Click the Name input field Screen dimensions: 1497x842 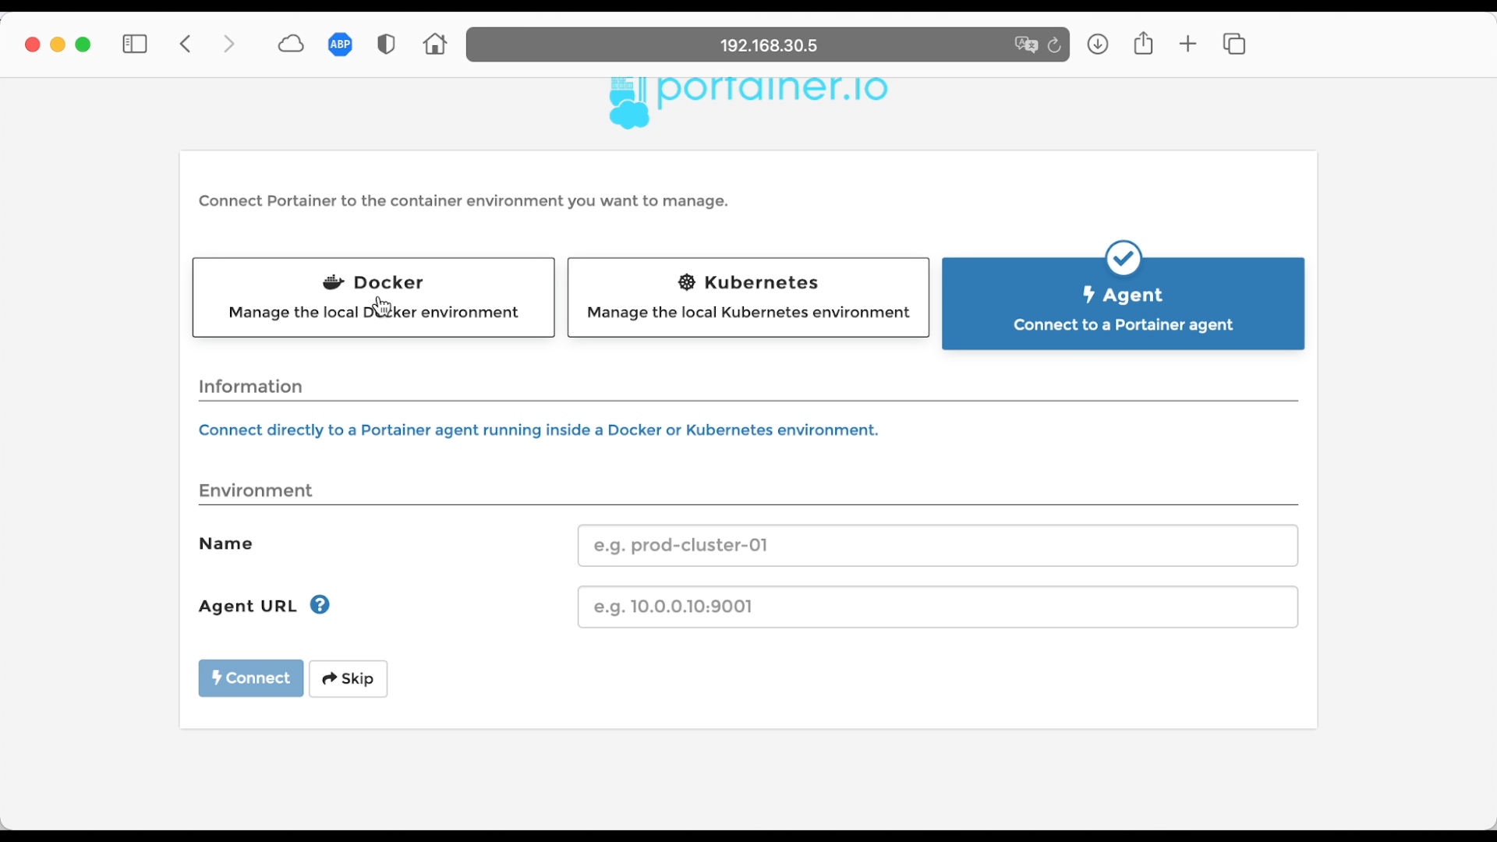[937, 545]
